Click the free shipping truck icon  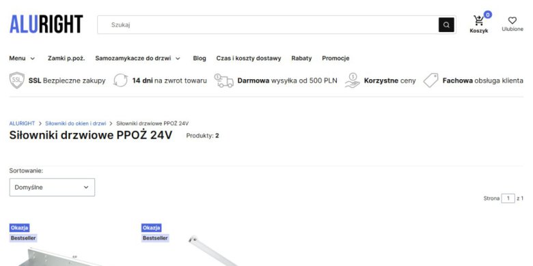tap(223, 80)
